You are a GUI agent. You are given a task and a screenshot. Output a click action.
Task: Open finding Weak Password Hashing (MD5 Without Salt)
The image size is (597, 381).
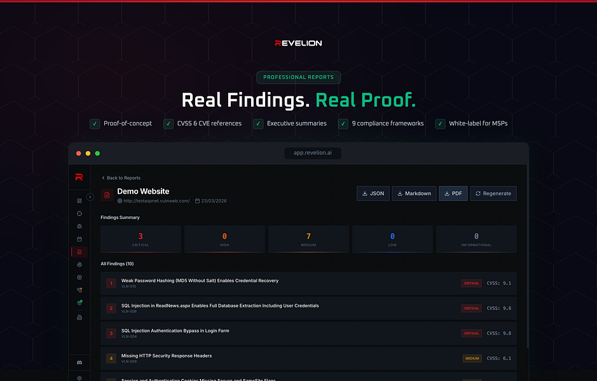click(308, 283)
